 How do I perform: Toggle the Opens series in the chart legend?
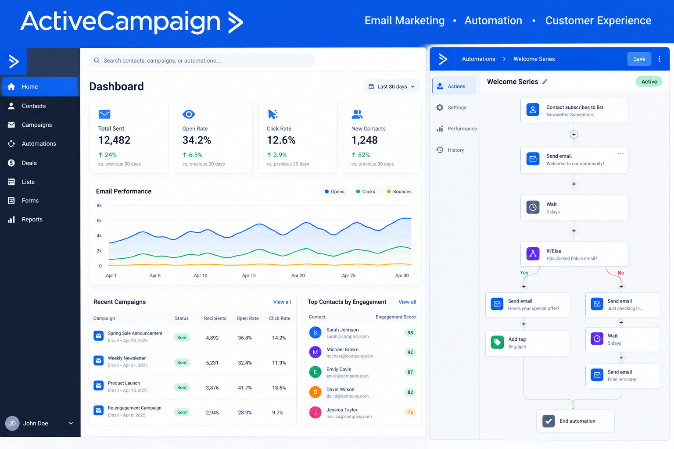[335, 192]
